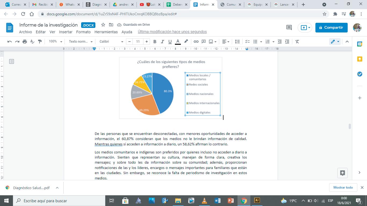
Task: Toggle underline formatting
Action: (170, 42)
